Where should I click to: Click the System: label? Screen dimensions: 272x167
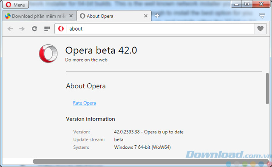pos(81,147)
